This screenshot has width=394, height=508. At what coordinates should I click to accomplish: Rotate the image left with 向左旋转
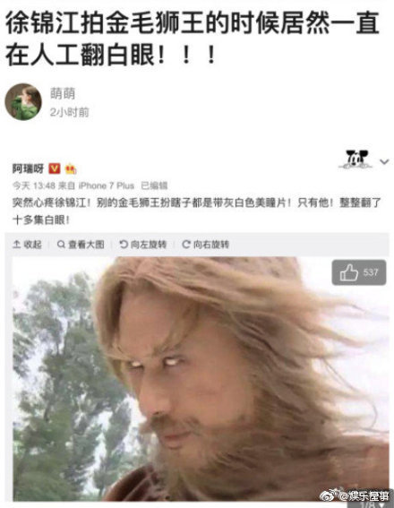142,245
